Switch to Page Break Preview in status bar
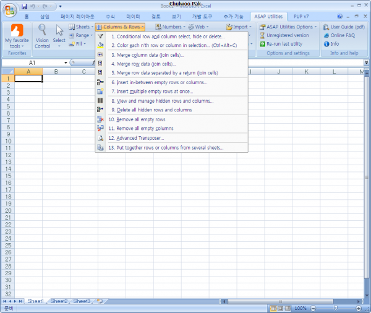The width and height of the screenshot is (371, 313). pos(288,308)
